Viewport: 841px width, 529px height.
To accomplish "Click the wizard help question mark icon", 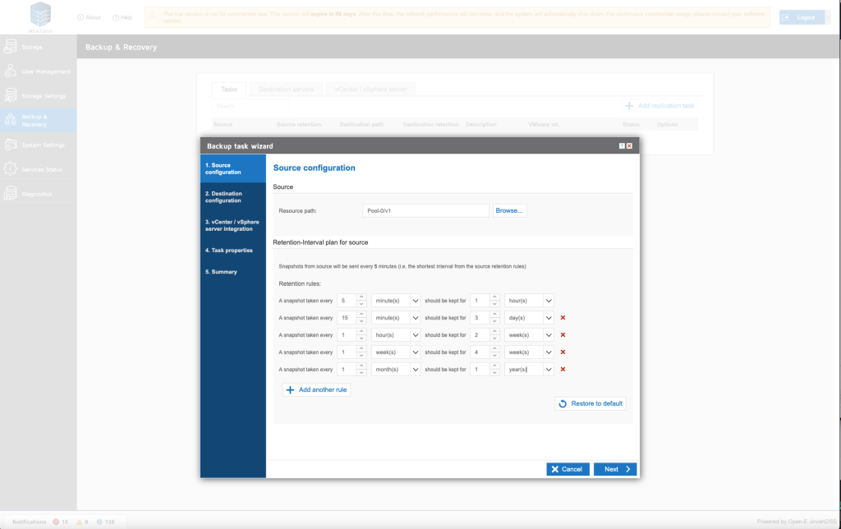I will click(x=622, y=146).
